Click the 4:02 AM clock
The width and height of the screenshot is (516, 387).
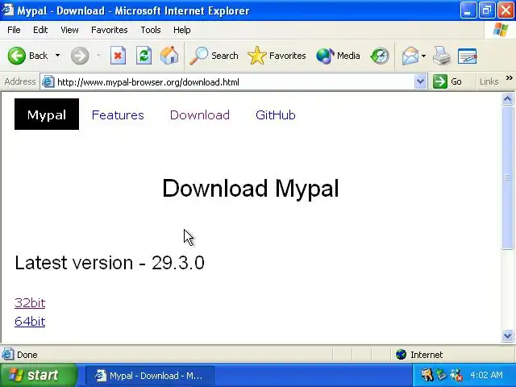coord(486,375)
